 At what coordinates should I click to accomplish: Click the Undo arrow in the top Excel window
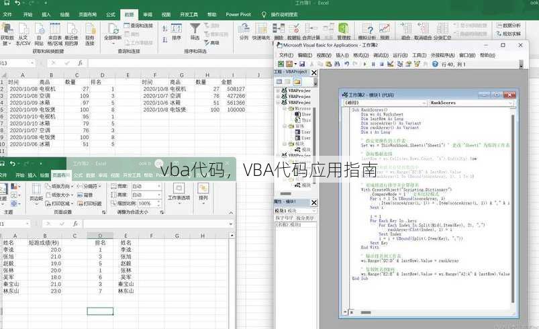click(17, 3)
